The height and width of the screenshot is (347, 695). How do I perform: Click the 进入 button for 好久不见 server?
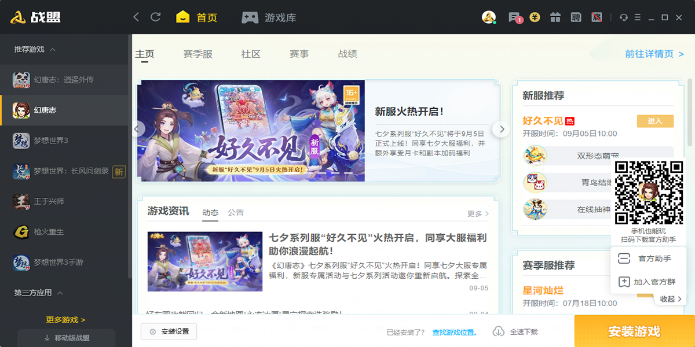pos(655,121)
